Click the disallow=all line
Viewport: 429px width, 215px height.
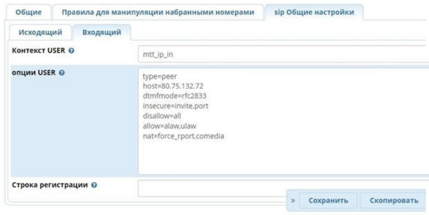click(x=162, y=116)
